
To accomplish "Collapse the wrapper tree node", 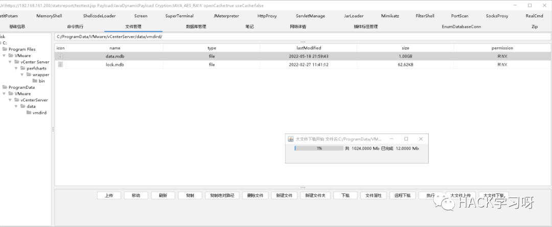I will 22,74.
